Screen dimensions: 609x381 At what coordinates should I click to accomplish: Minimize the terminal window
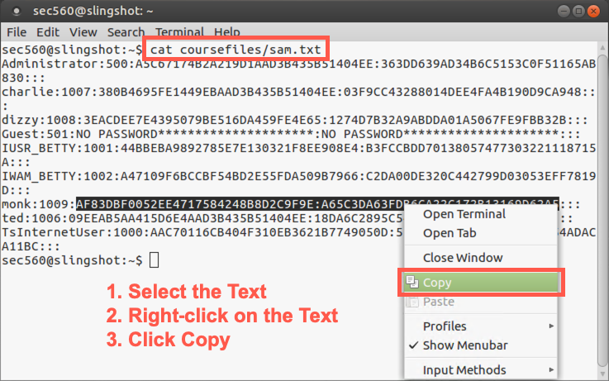(564, 11)
